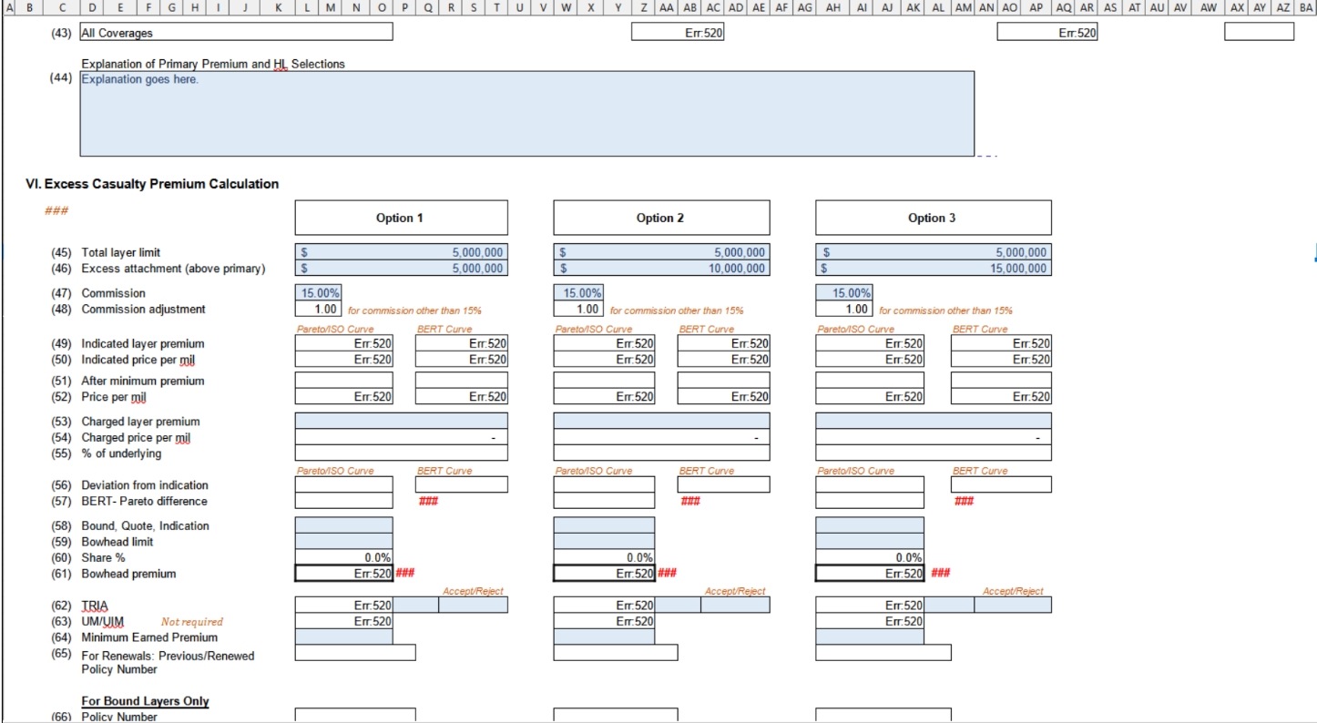
Task: Click the 'Explanation goes here.' text box
Action: pyautogui.click(x=527, y=114)
